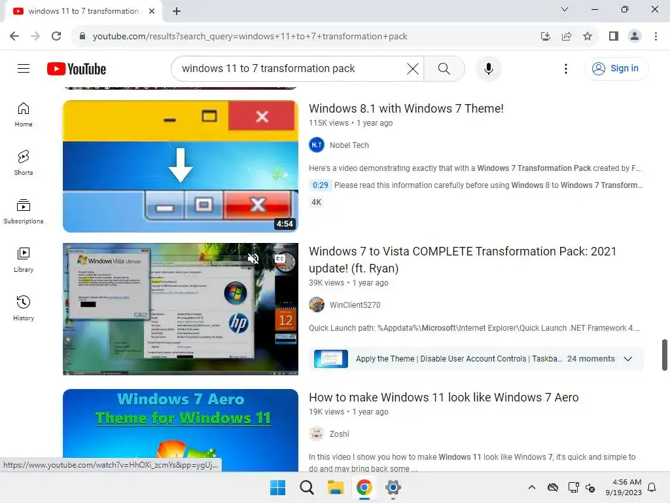Click the WinClient5270 channel avatar
Screen dimensions: 670x503
tap(317, 305)
